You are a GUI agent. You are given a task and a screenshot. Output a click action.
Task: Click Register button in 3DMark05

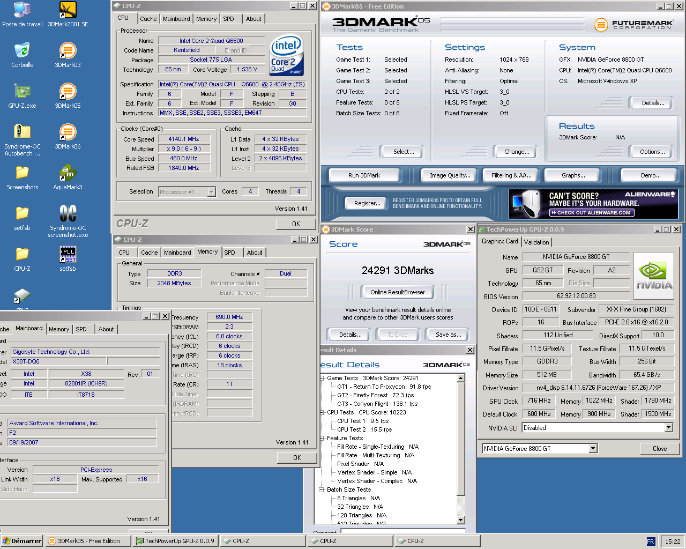pyautogui.click(x=367, y=203)
